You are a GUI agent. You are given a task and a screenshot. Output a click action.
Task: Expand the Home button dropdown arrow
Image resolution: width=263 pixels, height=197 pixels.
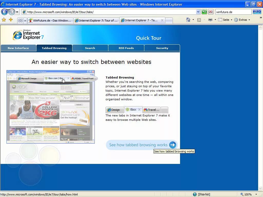(193, 20)
